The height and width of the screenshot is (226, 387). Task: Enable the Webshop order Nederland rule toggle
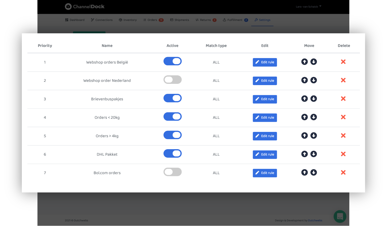(172, 80)
